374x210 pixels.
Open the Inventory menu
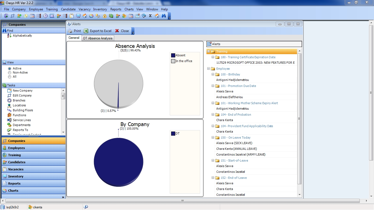[x=100, y=9]
